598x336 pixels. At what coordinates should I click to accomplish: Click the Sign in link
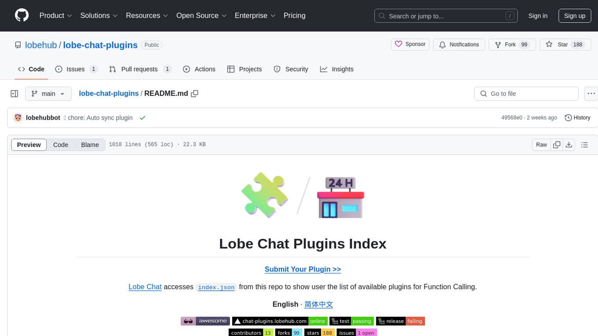pos(538,16)
